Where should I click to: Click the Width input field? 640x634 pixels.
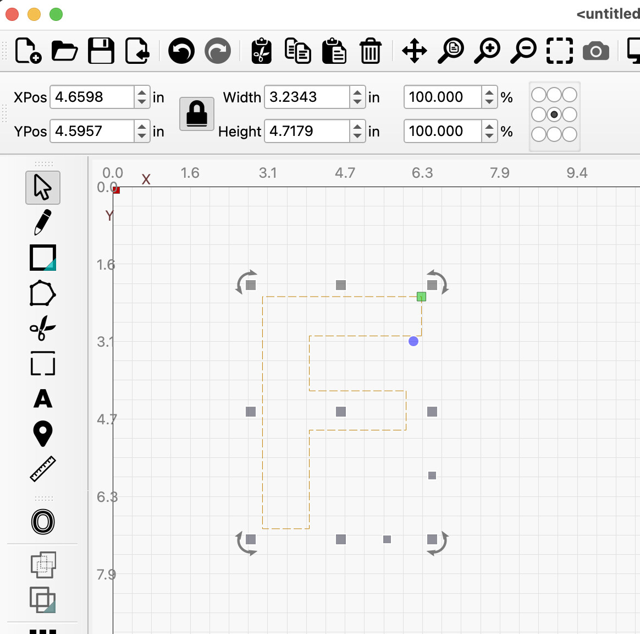click(x=307, y=97)
